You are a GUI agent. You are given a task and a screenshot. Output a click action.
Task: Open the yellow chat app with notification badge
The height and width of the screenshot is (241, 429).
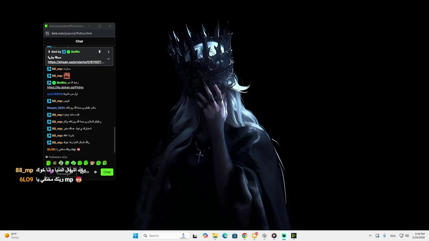point(254,236)
